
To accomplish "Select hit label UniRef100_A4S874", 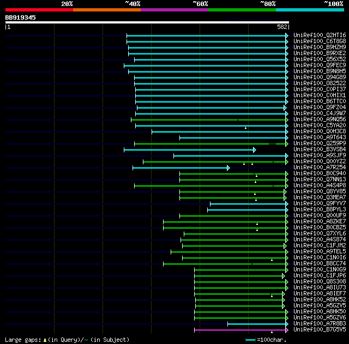I will pyautogui.click(x=320, y=240).
